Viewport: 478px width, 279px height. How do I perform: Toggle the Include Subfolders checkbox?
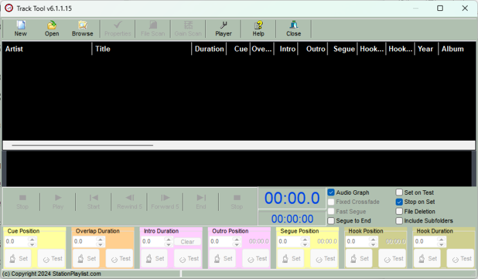[399, 221]
